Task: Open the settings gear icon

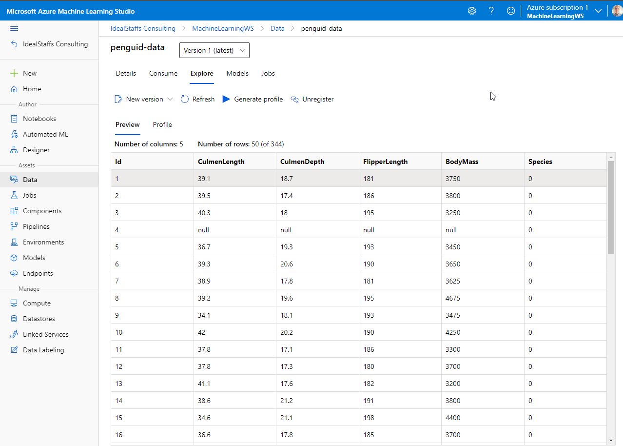Action: [x=471, y=11]
